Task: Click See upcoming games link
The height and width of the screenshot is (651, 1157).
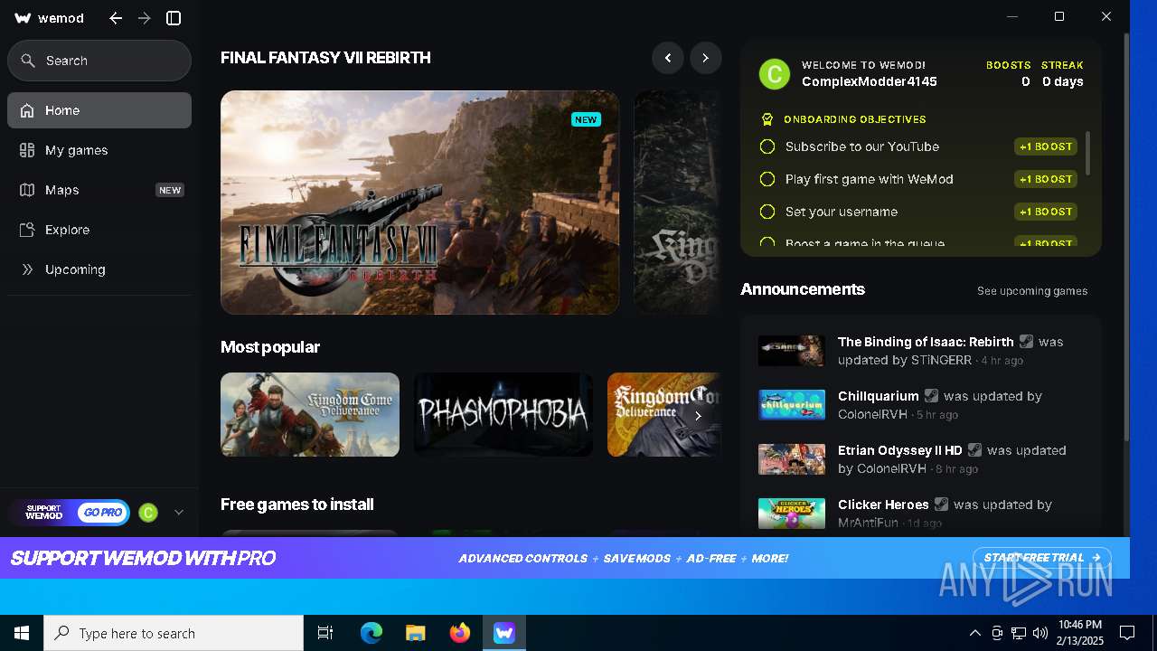Action: 1032,291
